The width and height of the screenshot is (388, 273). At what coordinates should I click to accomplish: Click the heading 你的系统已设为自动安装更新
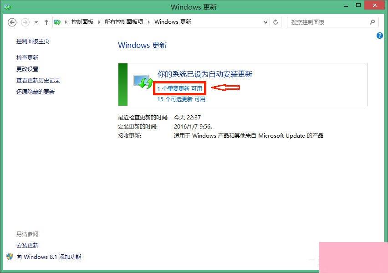[205, 74]
